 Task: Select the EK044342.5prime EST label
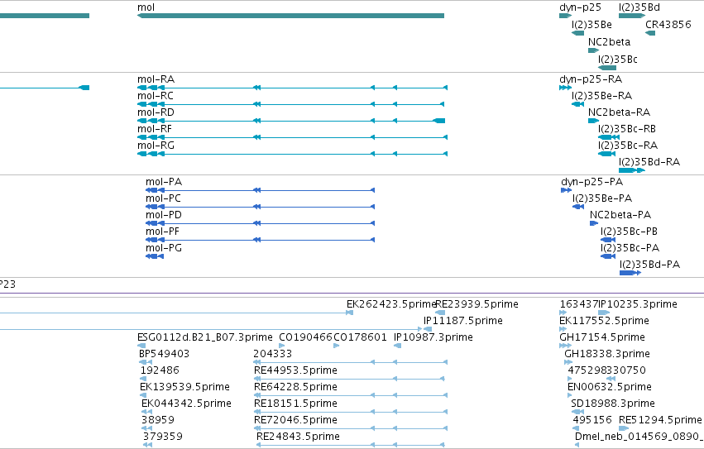tap(186, 404)
